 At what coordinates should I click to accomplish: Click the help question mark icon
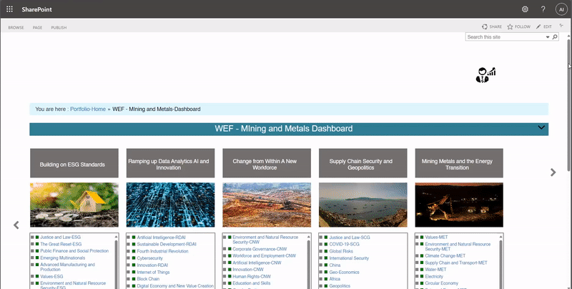pos(543,9)
